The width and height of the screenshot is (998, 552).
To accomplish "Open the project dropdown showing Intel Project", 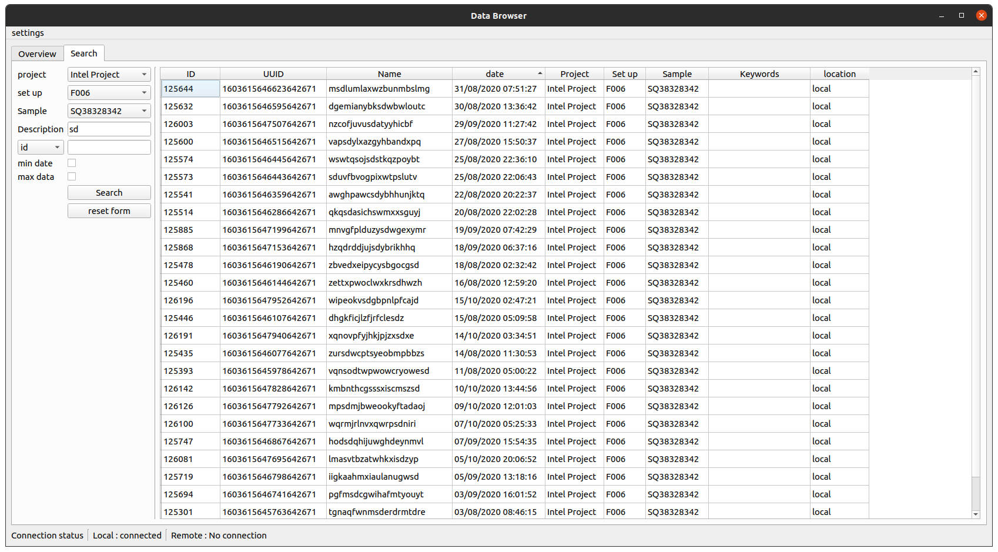I will click(109, 75).
